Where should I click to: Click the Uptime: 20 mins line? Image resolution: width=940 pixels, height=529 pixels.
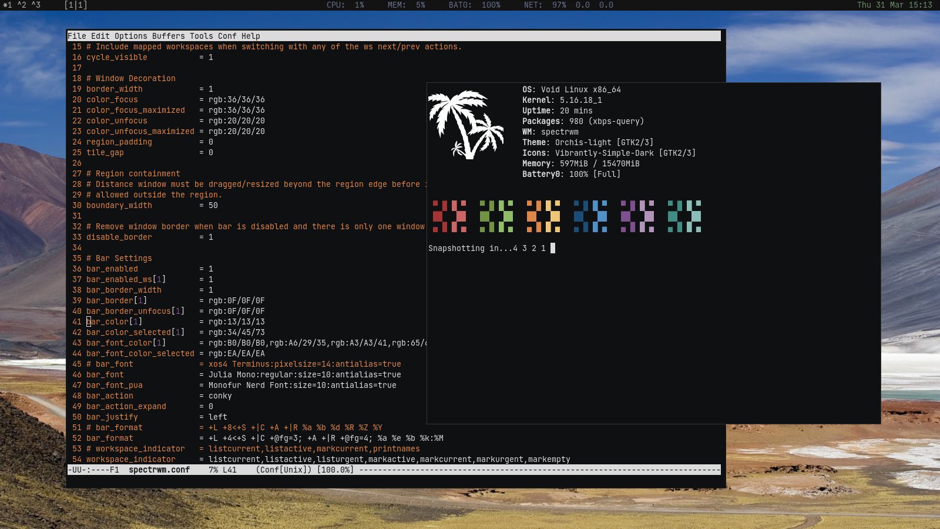558,111
